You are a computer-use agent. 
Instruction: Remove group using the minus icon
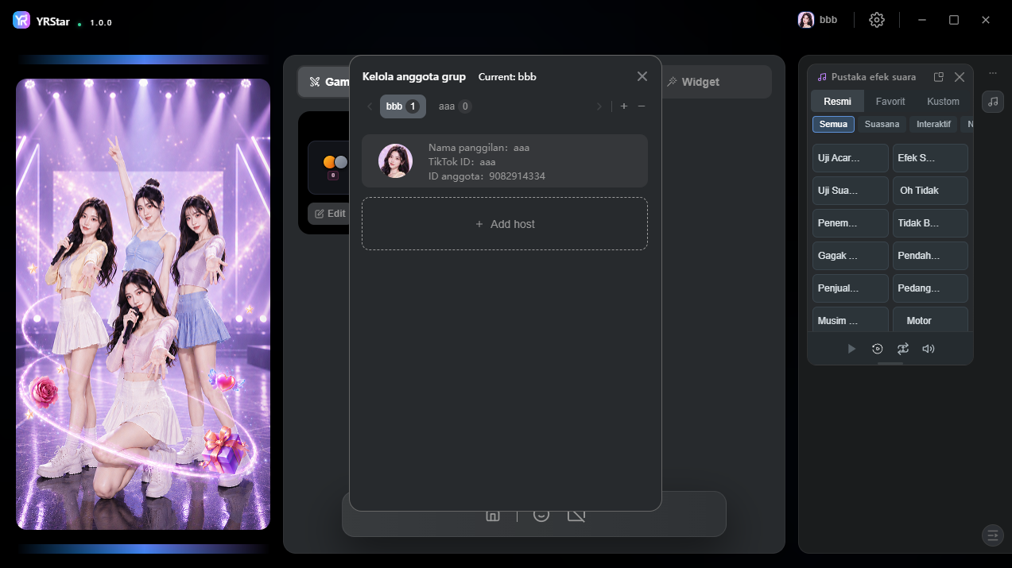point(642,106)
